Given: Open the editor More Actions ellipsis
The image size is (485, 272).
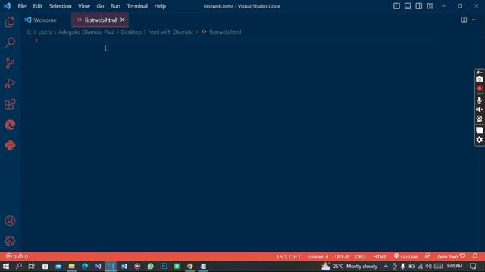Looking at the screenshot, I should pyautogui.click(x=475, y=20).
